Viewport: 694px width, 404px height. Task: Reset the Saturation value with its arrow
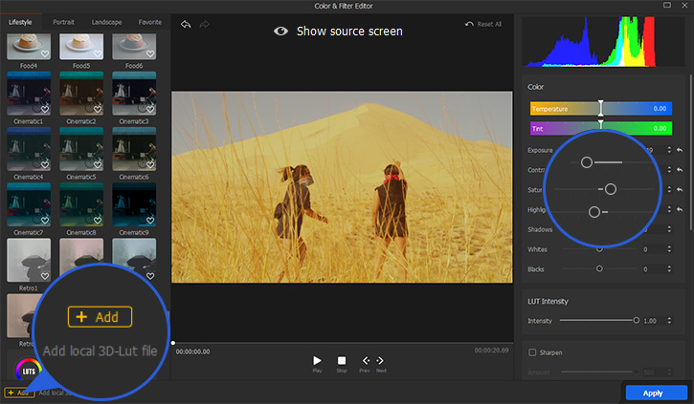(x=680, y=189)
